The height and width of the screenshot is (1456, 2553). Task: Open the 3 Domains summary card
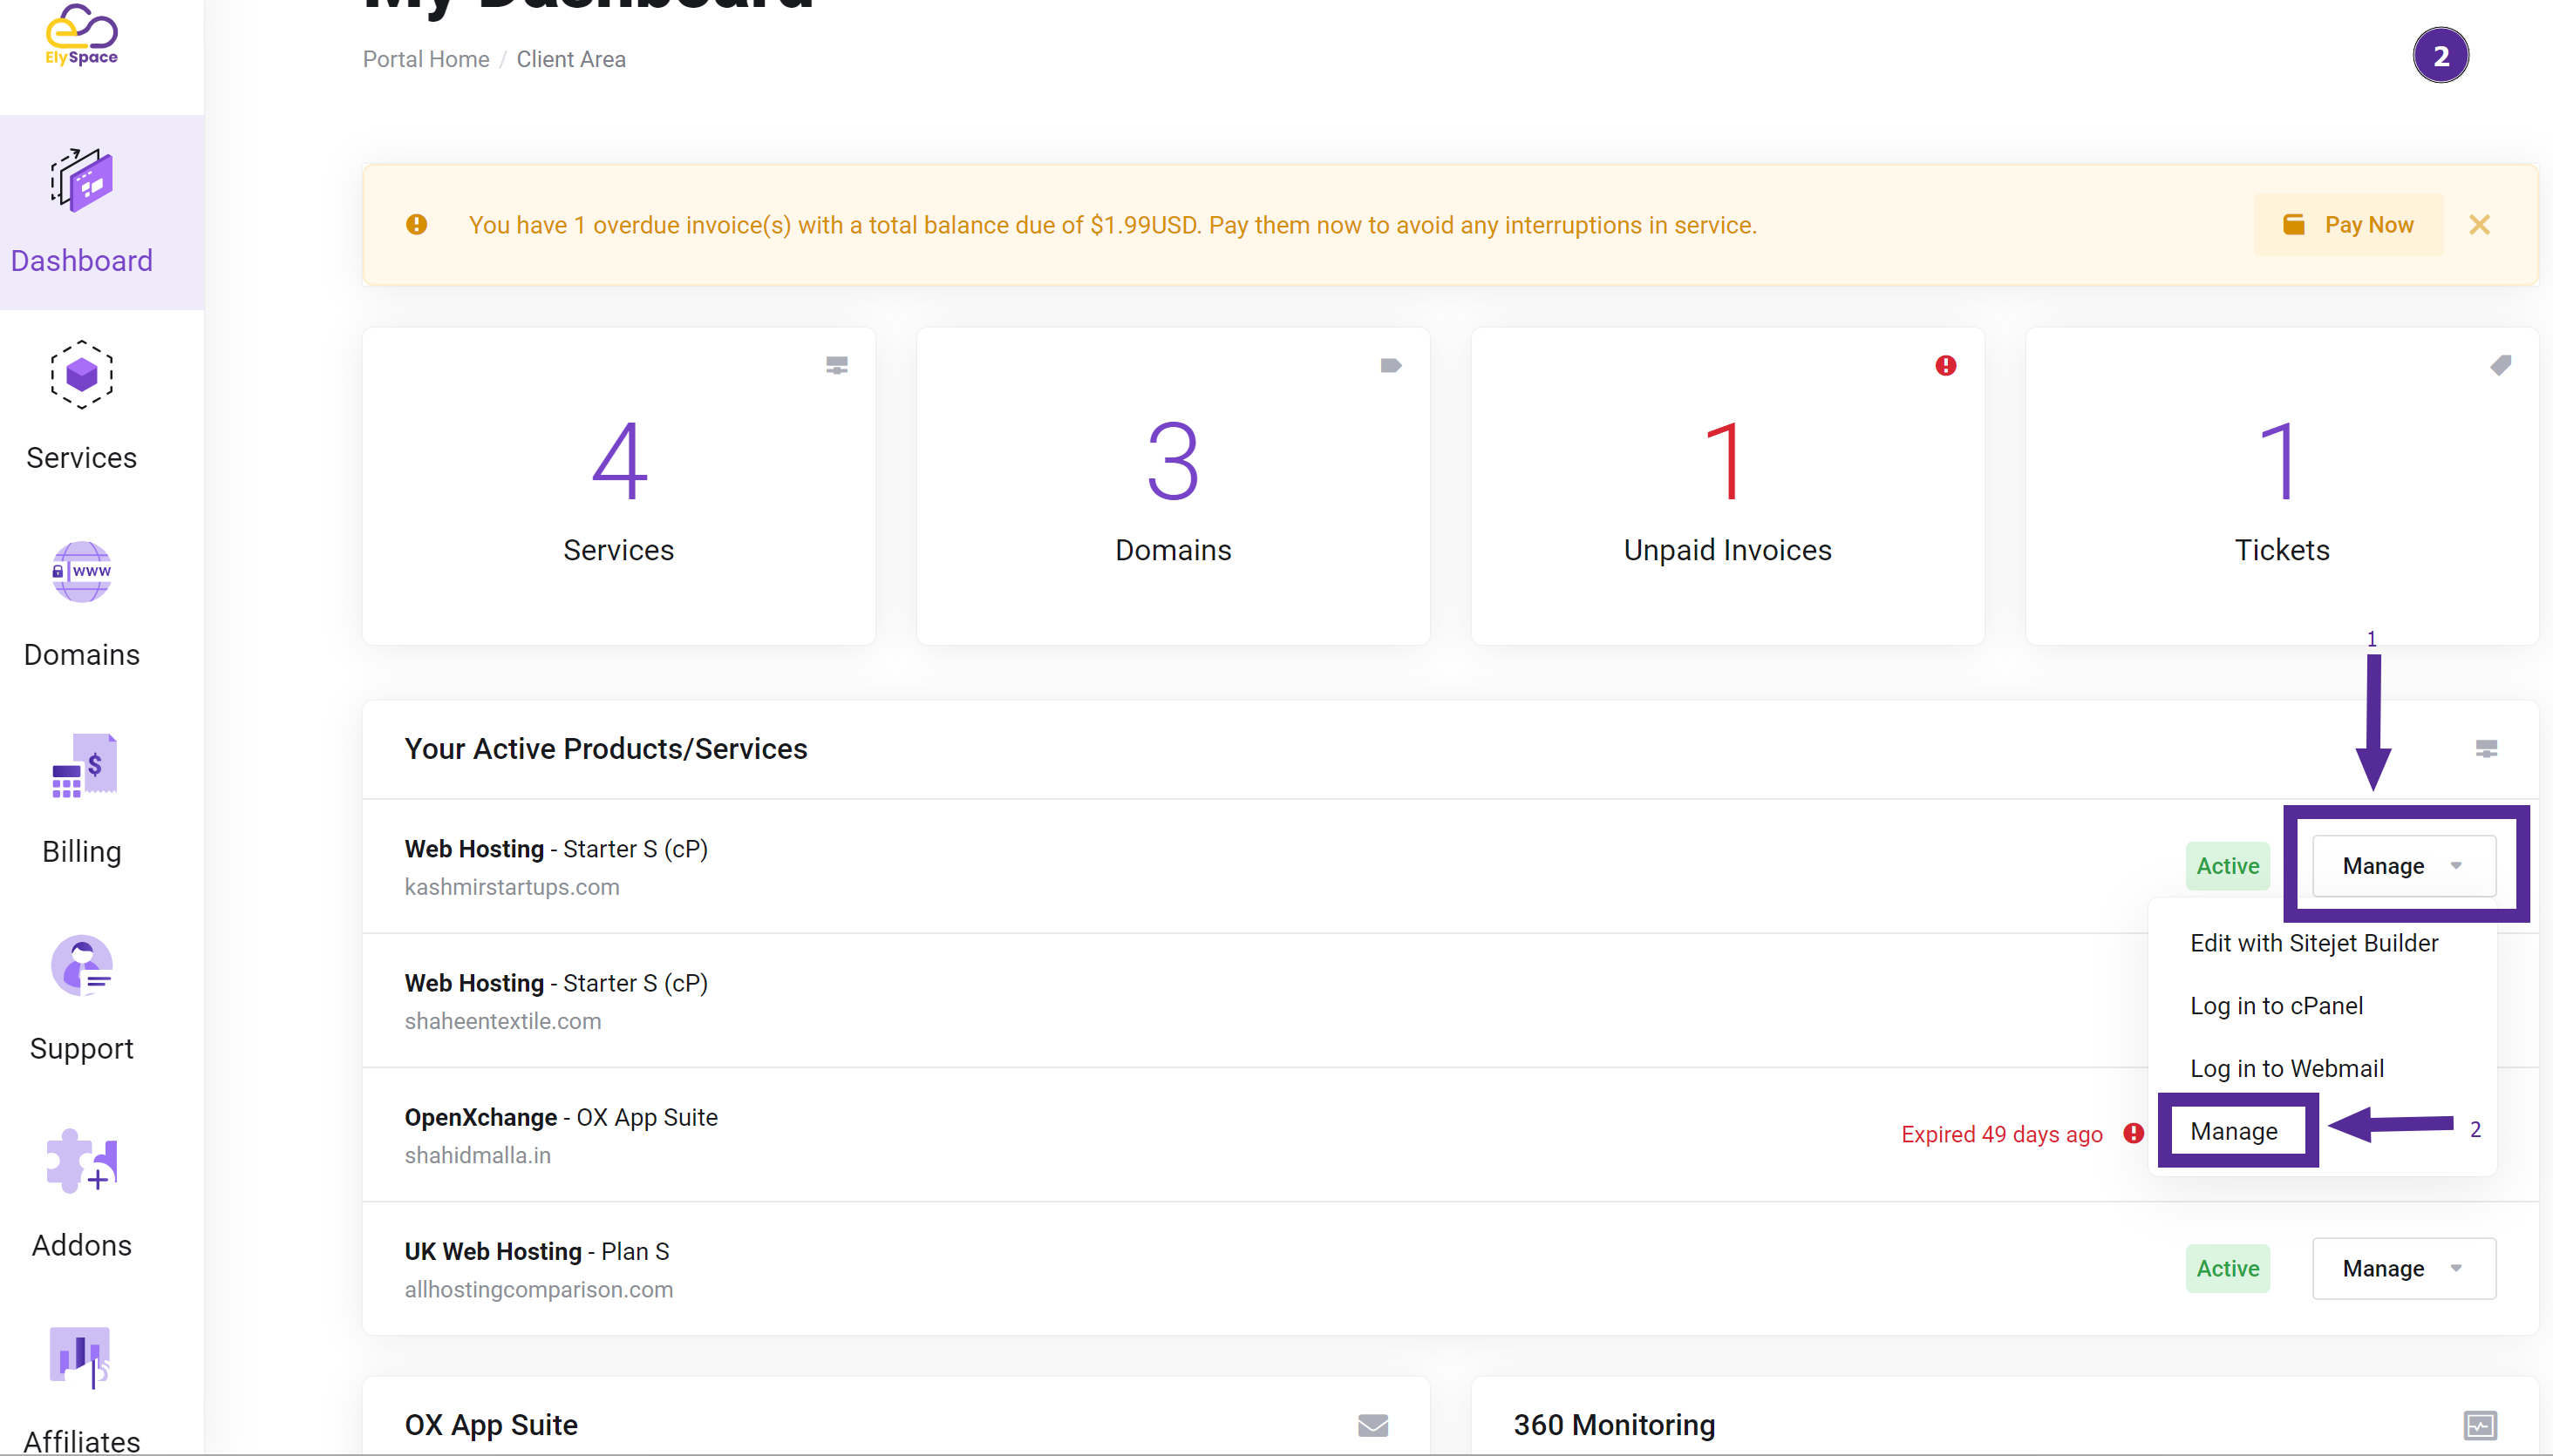pyautogui.click(x=1174, y=487)
